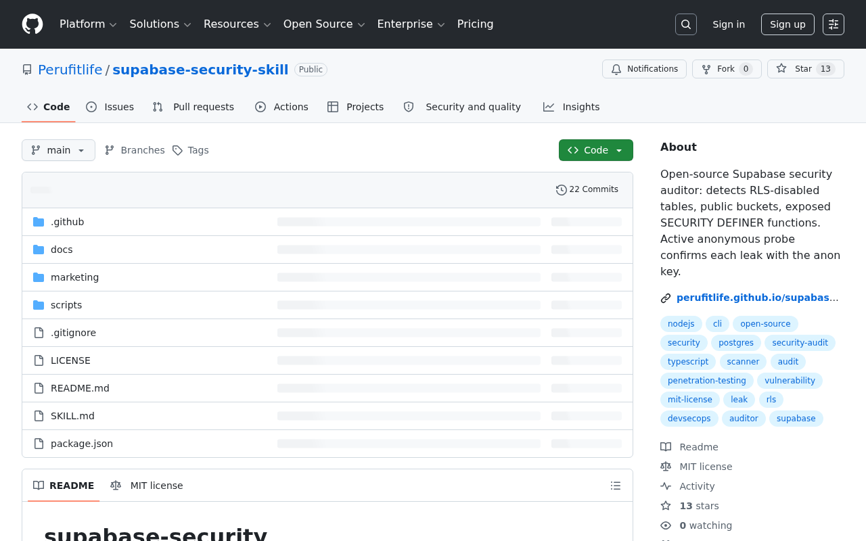View the Branches link
Image resolution: width=866 pixels, height=541 pixels.
coord(135,150)
